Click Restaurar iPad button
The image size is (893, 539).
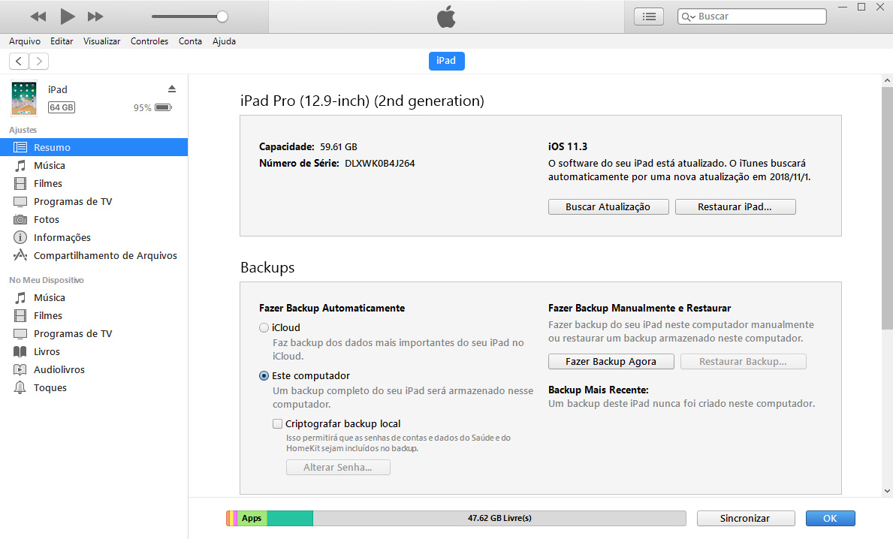click(735, 206)
